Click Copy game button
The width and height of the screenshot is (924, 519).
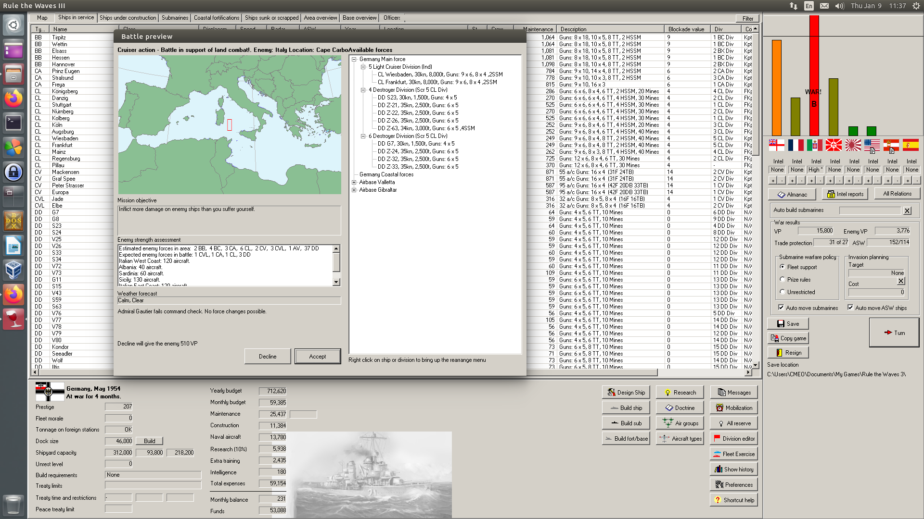pos(788,338)
